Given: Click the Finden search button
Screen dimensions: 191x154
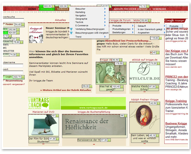Looking at the screenshot, I should (x=9, y=24).
